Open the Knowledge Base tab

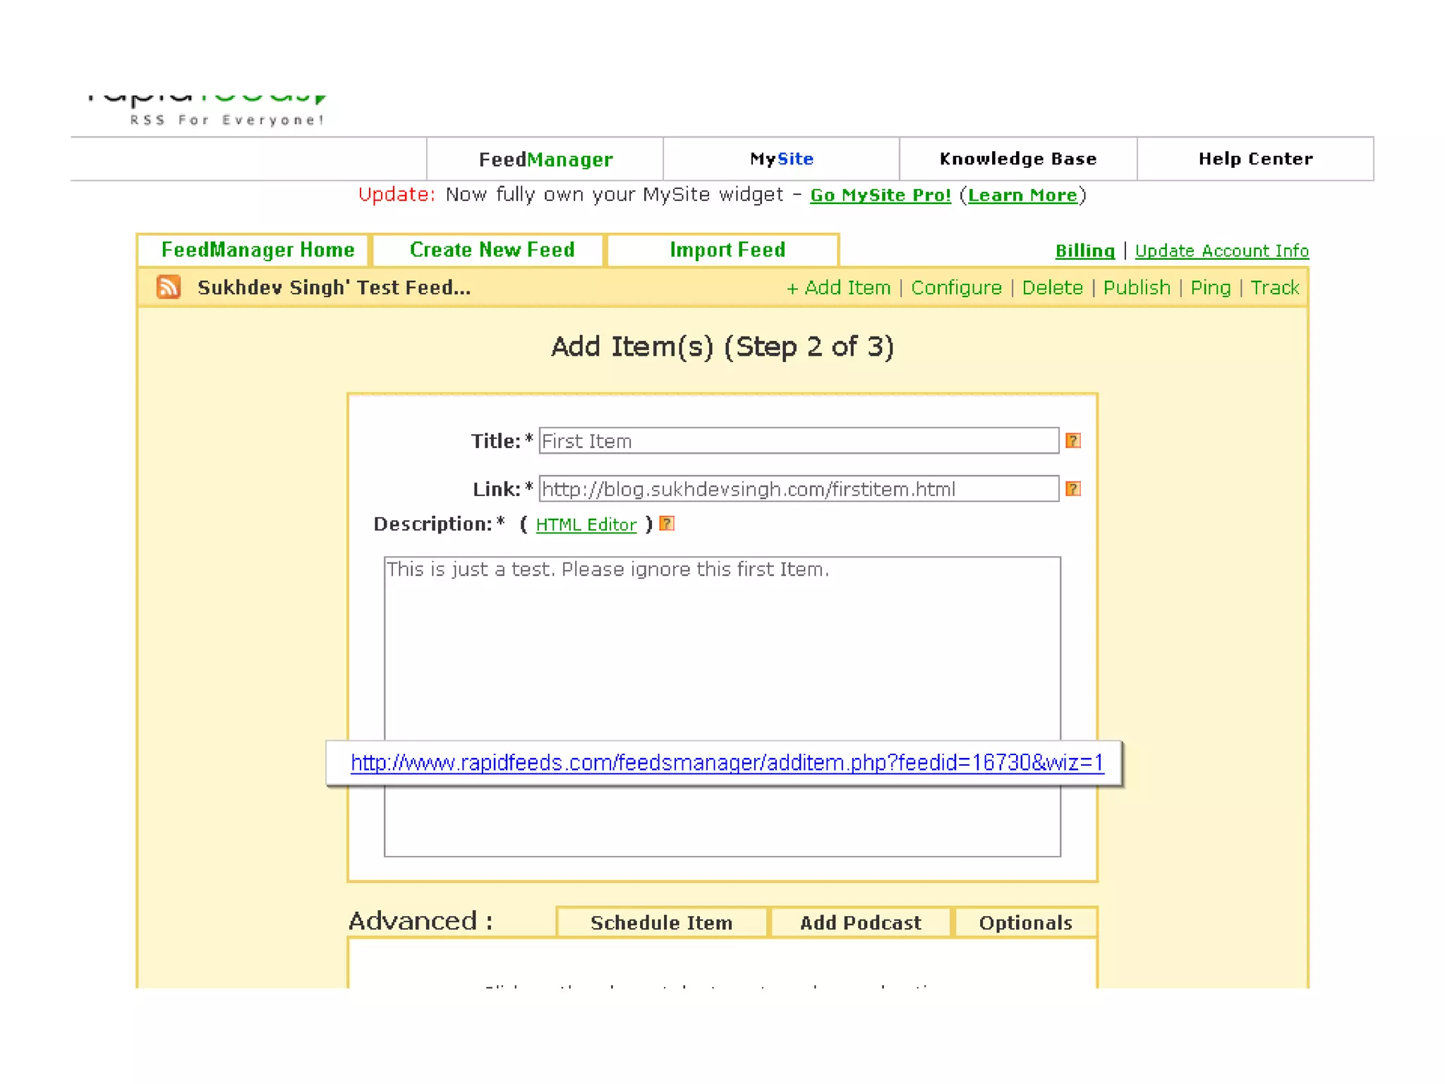click(x=1017, y=159)
